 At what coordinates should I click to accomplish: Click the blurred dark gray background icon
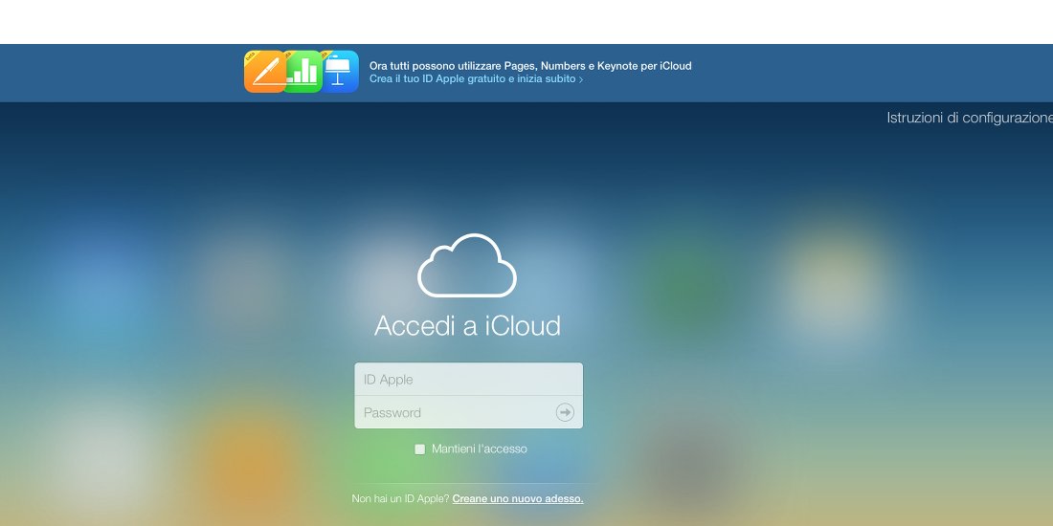tap(686, 470)
